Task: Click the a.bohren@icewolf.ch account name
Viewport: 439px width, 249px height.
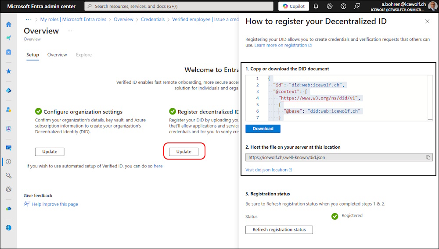Action: 404,4
